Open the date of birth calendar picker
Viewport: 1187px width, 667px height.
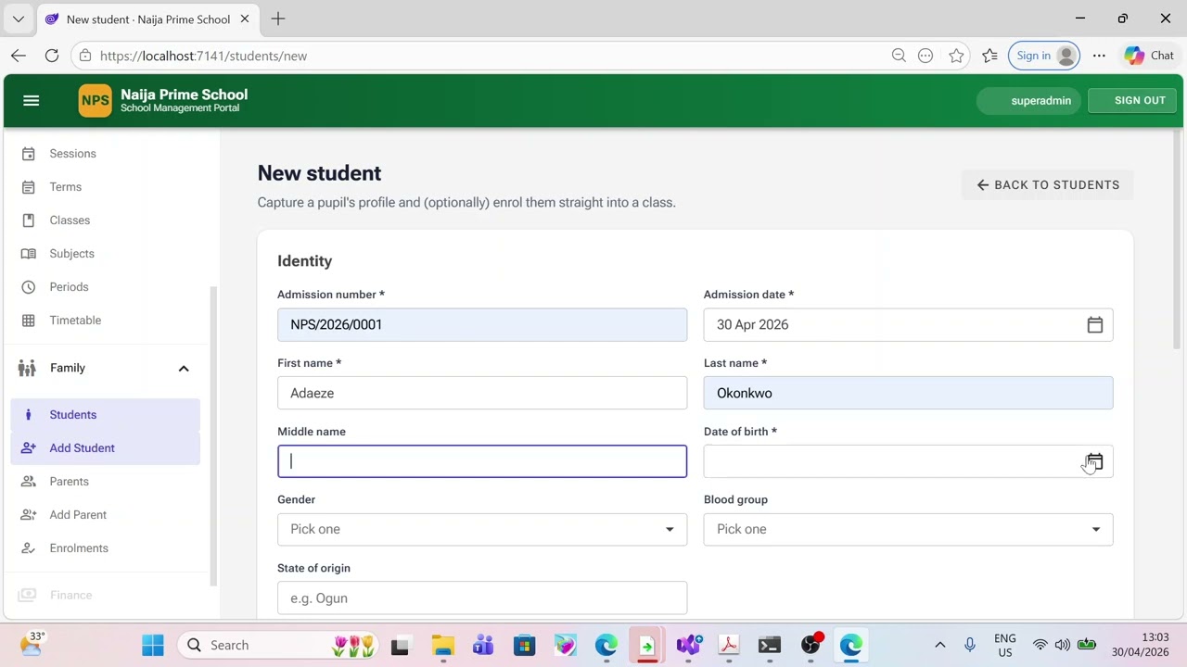(1094, 461)
